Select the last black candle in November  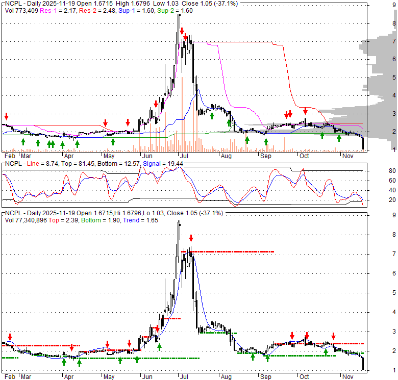point(363,143)
